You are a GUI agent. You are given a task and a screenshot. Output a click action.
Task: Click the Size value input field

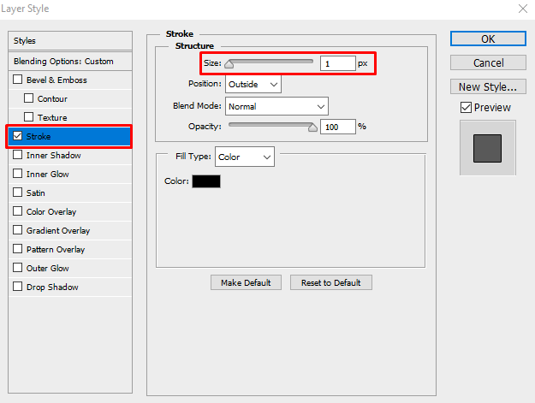pyautogui.click(x=338, y=63)
